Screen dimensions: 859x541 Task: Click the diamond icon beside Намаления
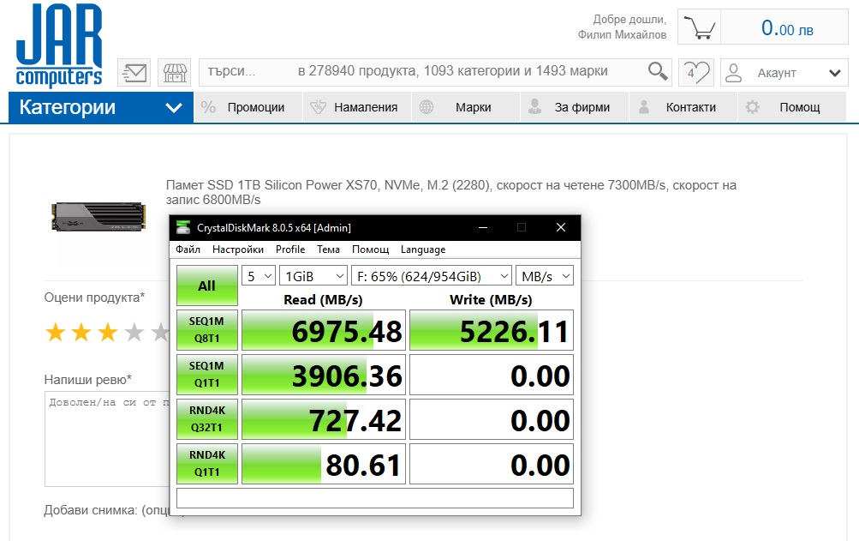tap(318, 107)
